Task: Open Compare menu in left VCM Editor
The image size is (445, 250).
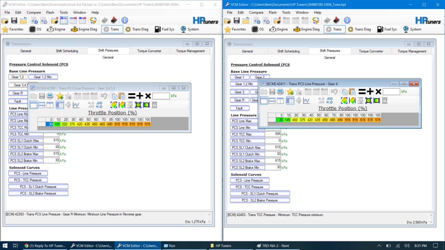Action: point(33,12)
